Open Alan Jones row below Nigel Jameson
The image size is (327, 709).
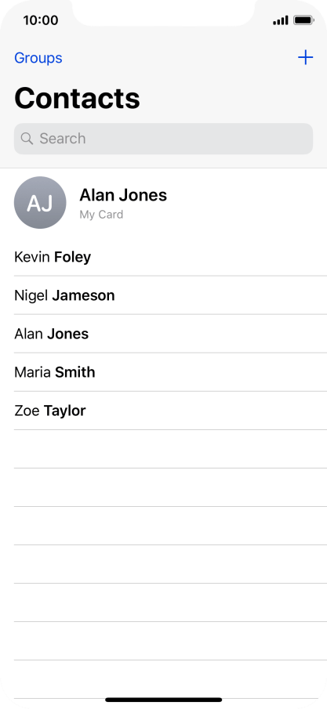170,333
